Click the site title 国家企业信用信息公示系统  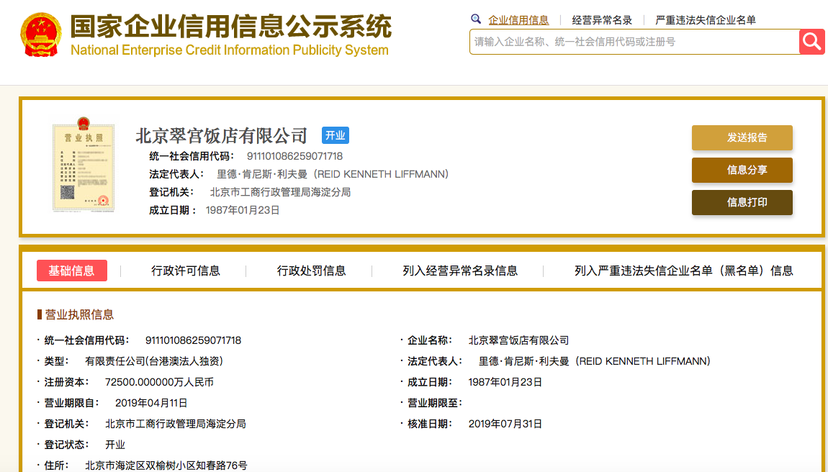(x=232, y=26)
